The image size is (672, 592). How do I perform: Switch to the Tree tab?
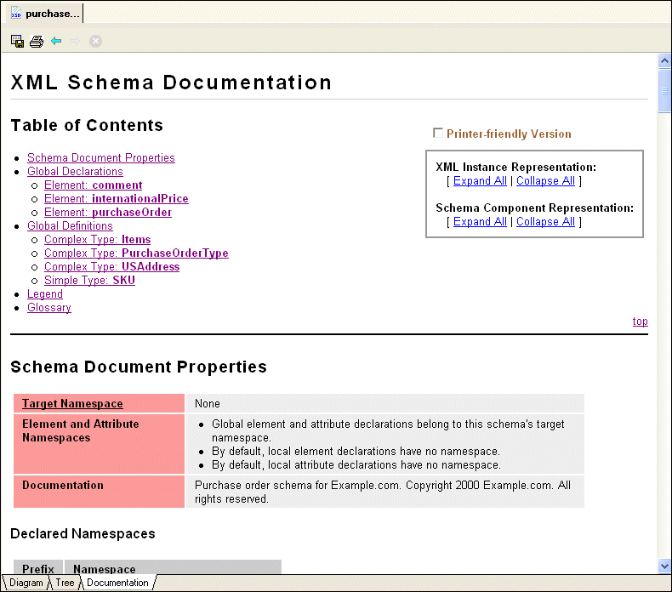pyautogui.click(x=65, y=583)
